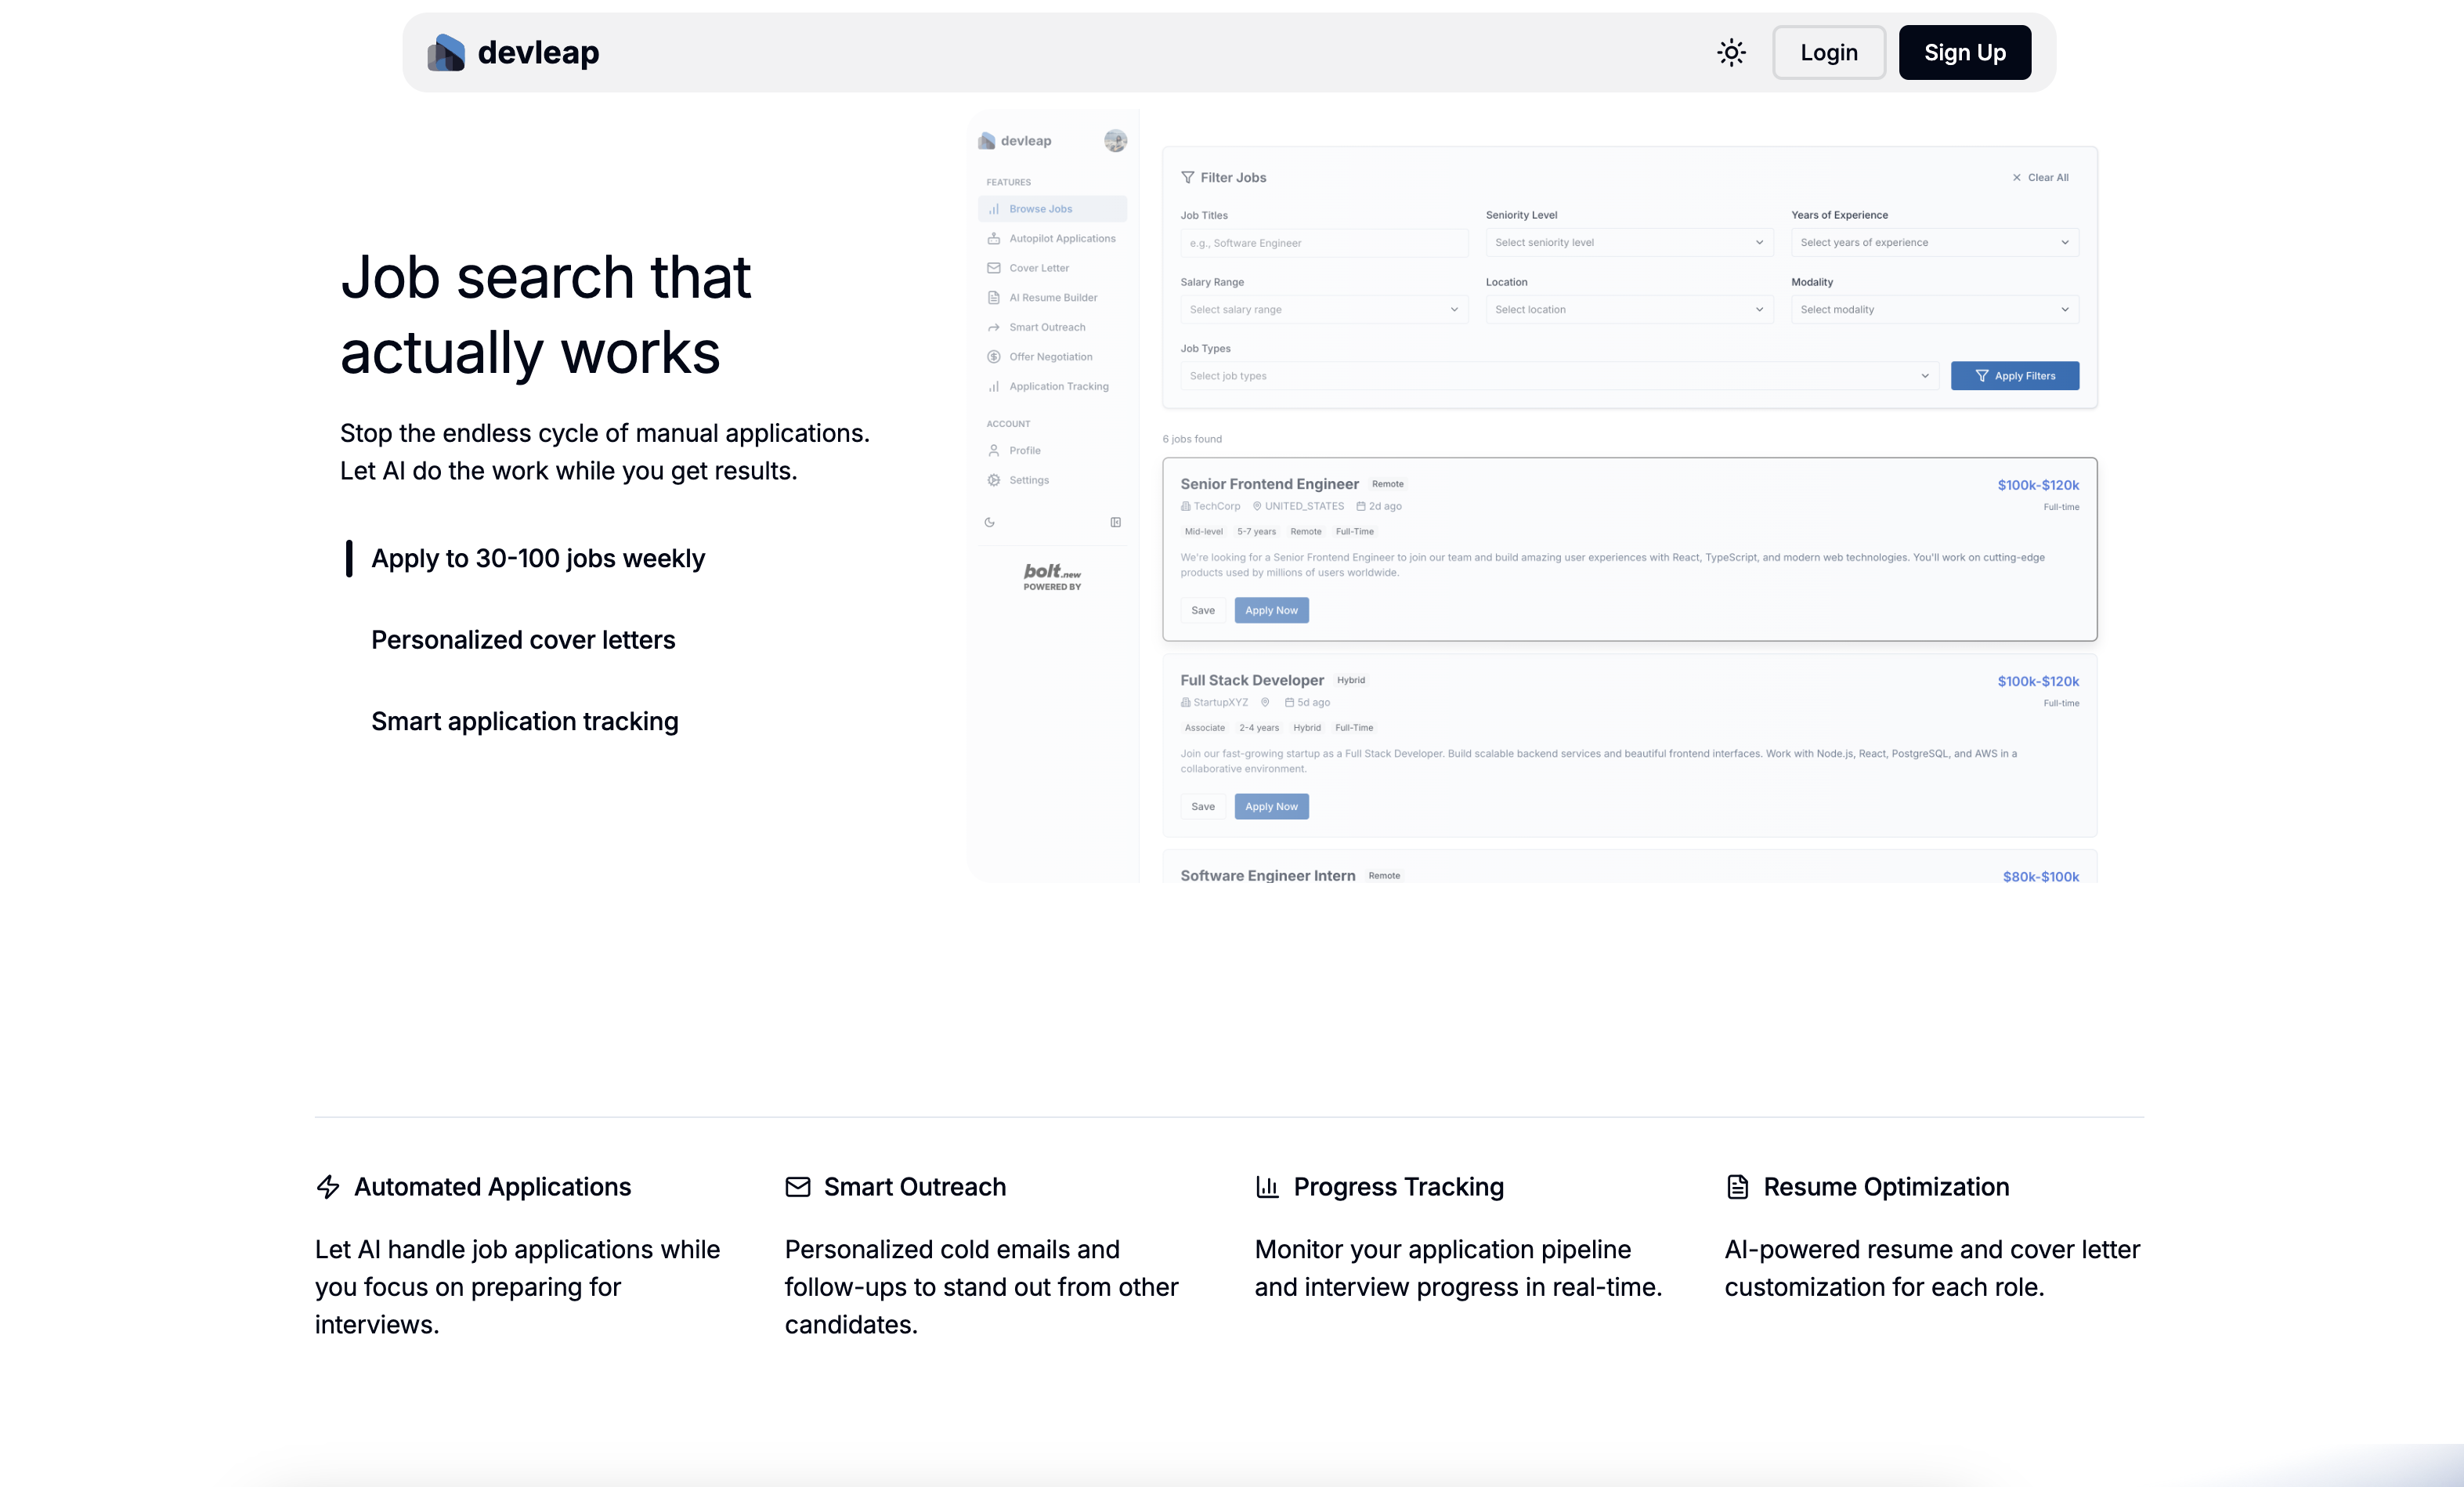Screen dimensions: 2464x1487
Task: Click Clear All in filter panel
Action: [2040, 178]
